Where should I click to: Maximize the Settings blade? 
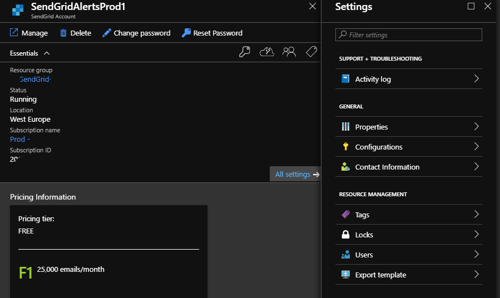coord(471,6)
